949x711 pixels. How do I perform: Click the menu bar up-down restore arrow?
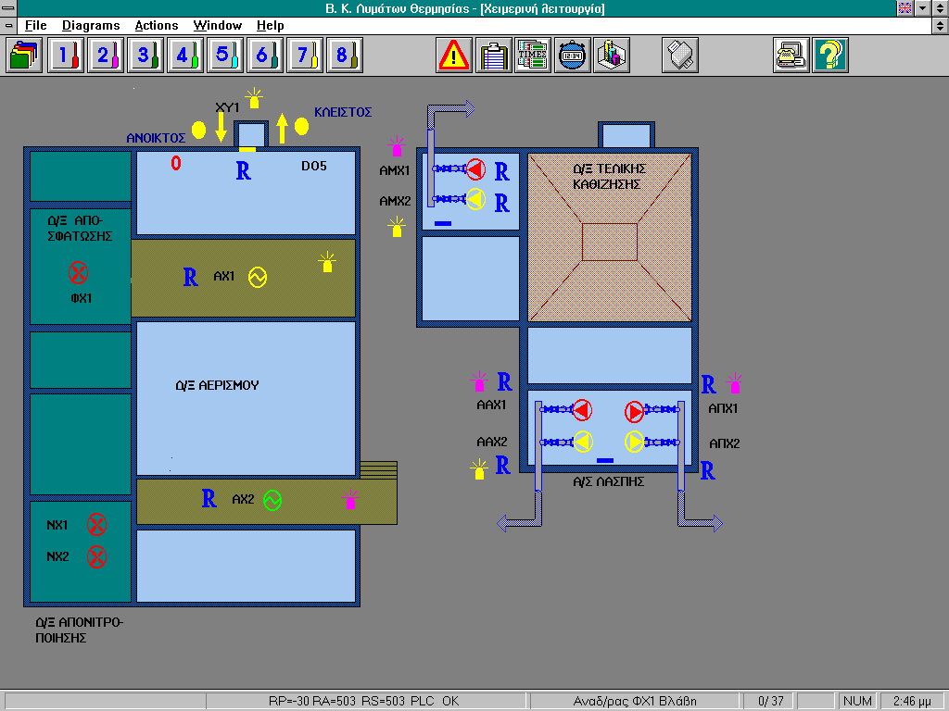point(939,25)
